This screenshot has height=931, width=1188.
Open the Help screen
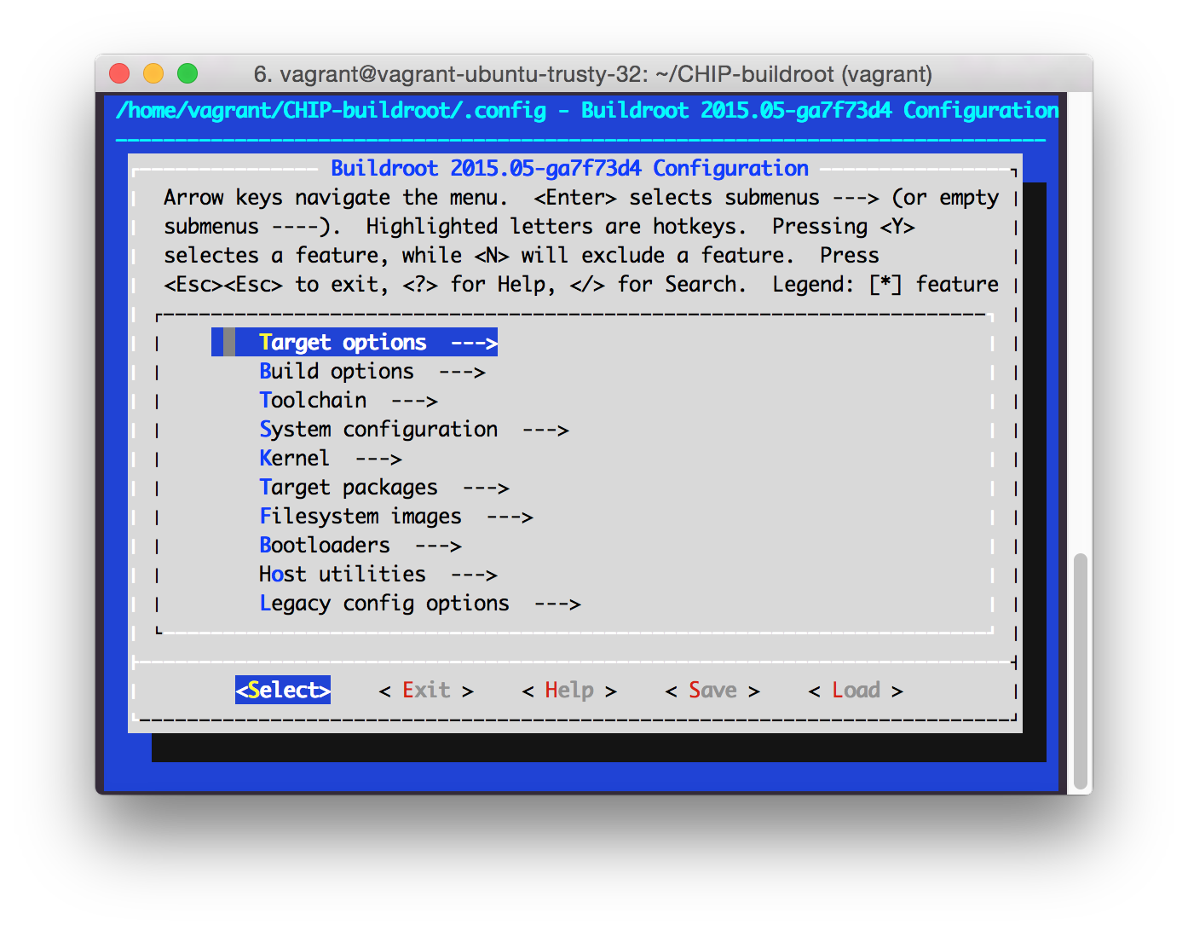tap(568, 690)
